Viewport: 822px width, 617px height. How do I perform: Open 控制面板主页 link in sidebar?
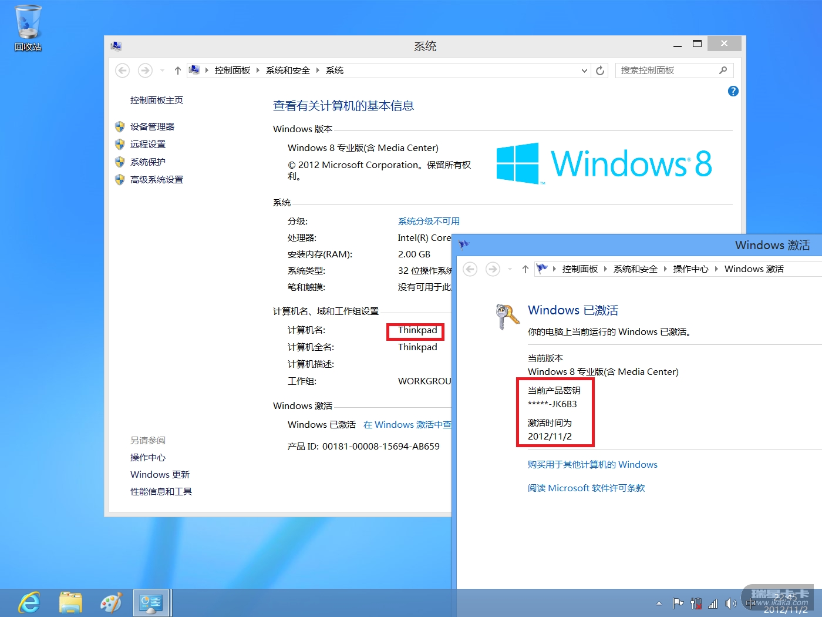(157, 100)
